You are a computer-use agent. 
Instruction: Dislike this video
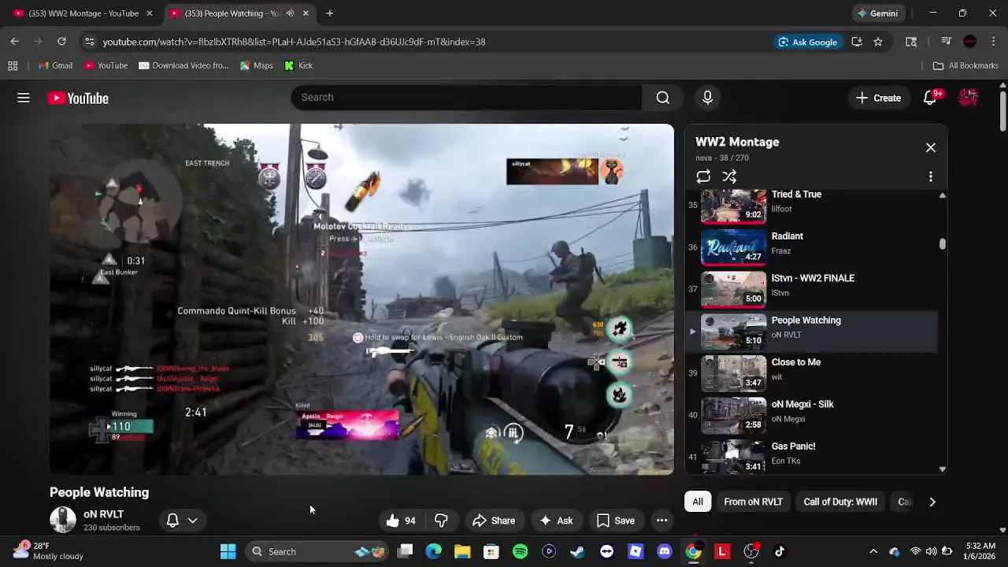coord(441,521)
